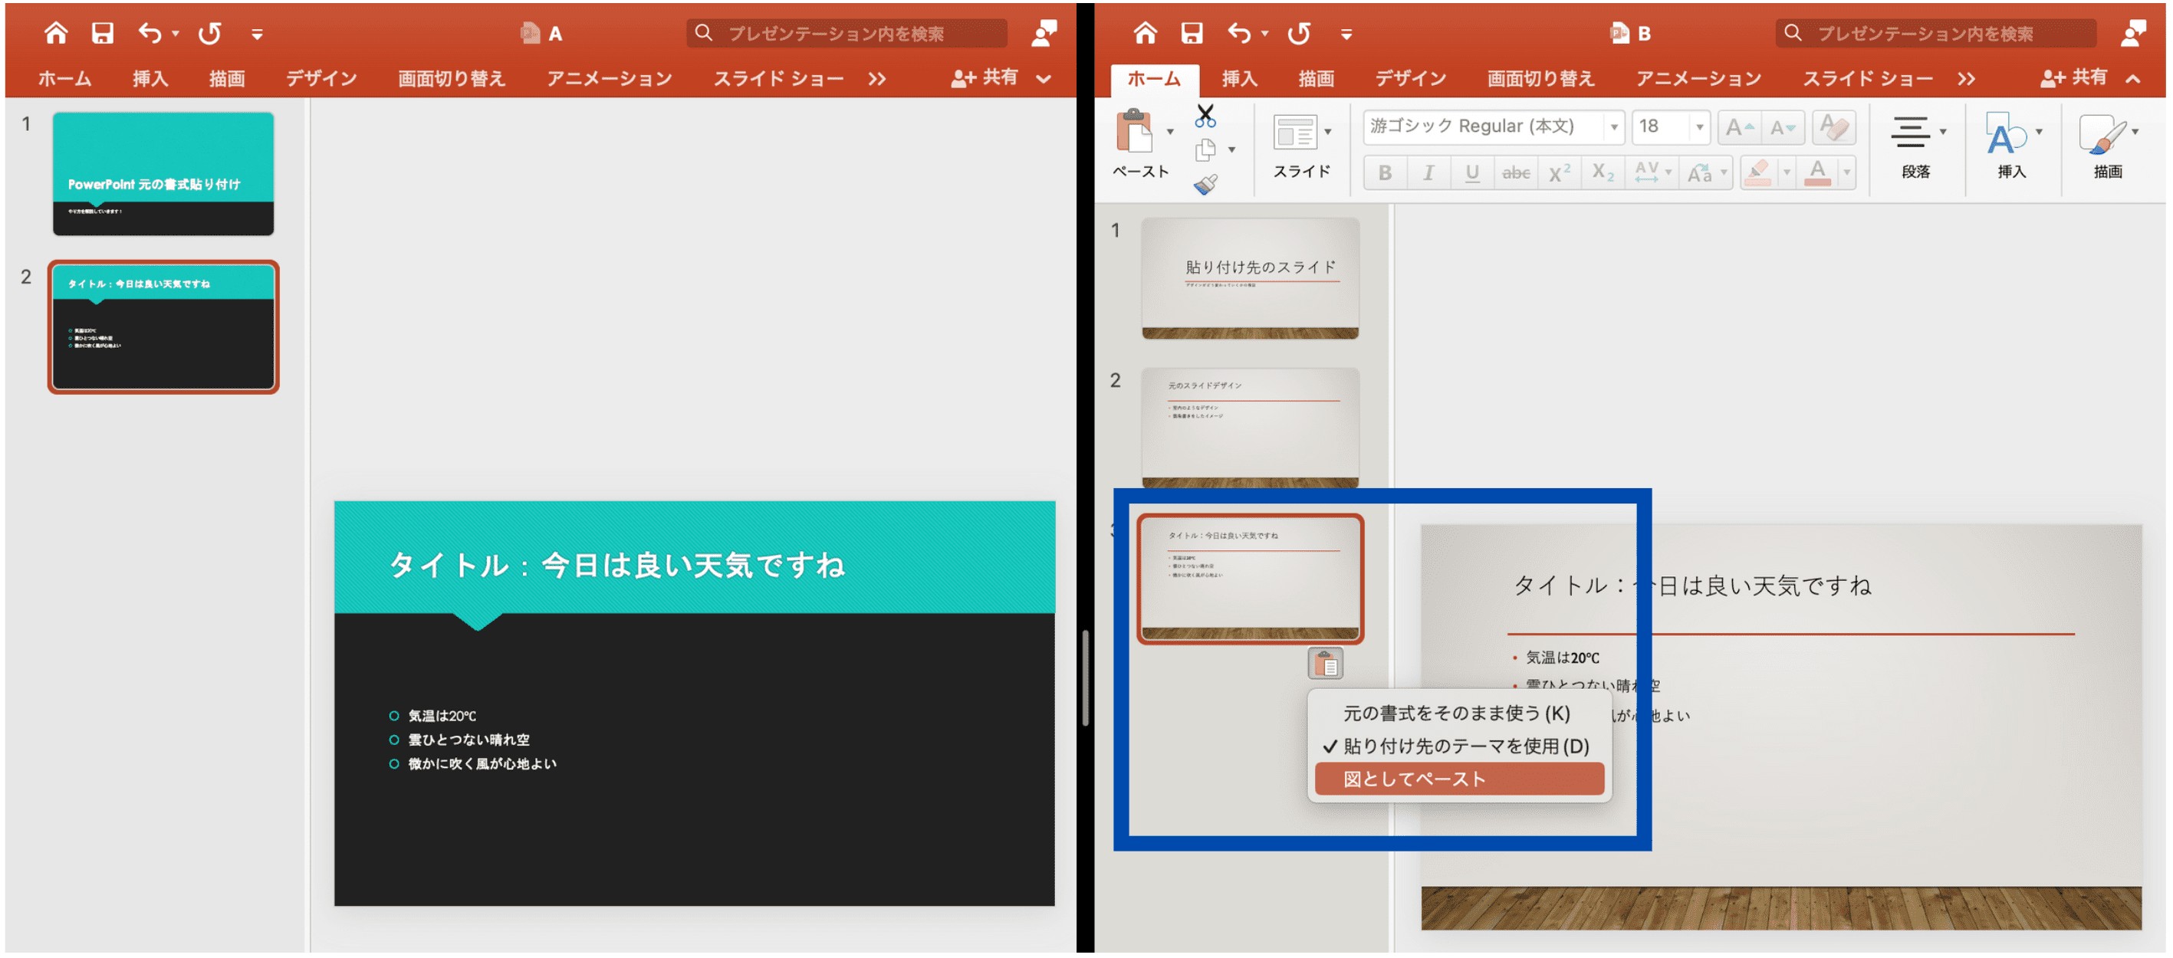Viewport: 2173px width, 958px height.
Task: Open quick access customize arrow in window A
Action: pos(256,34)
